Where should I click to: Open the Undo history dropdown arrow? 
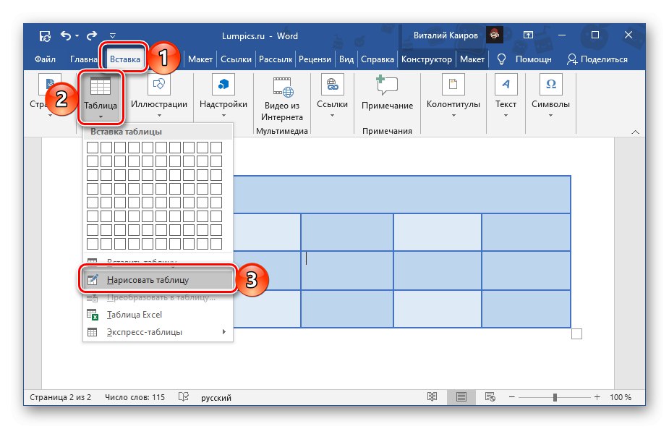77,36
